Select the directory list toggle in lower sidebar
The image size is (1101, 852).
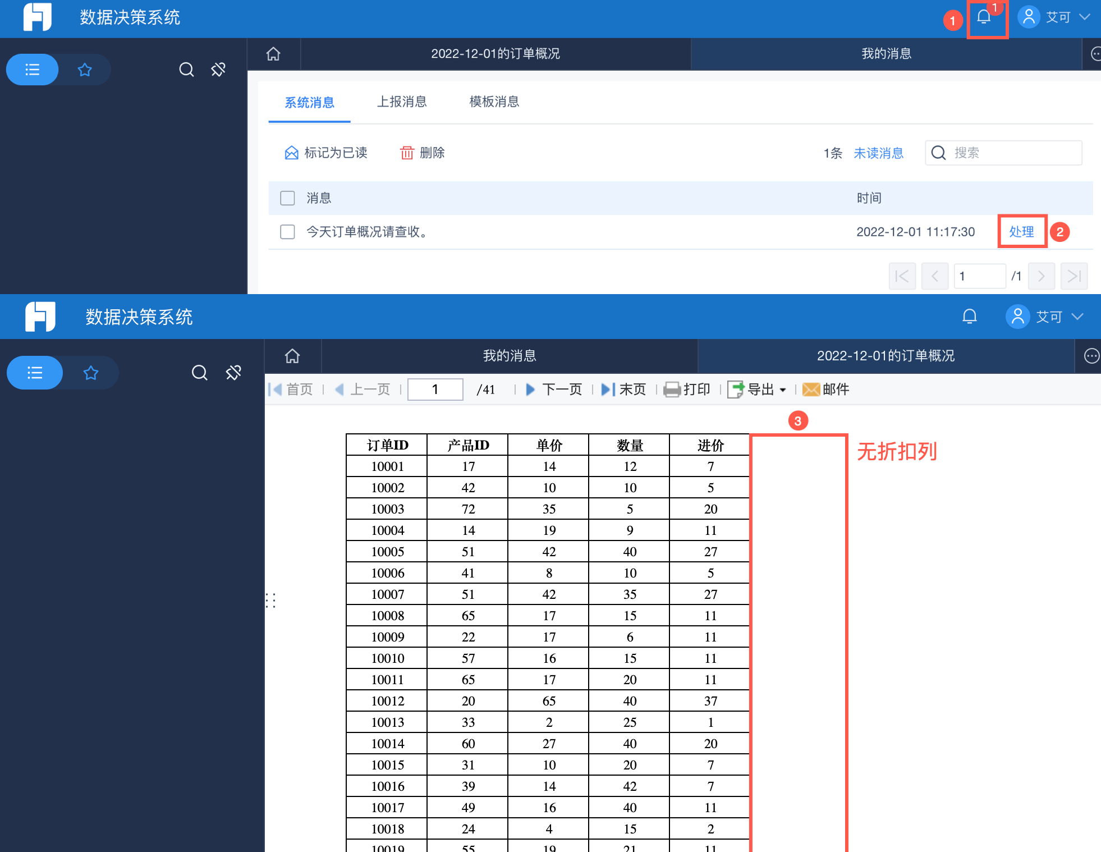click(x=35, y=373)
